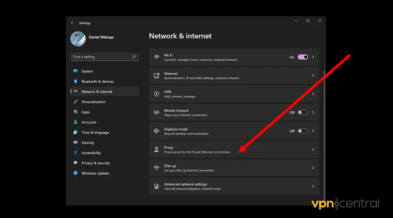Screen dimensions: 393x218
Task: Click the Airplane mode plane icon
Action: click(x=156, y=131)
